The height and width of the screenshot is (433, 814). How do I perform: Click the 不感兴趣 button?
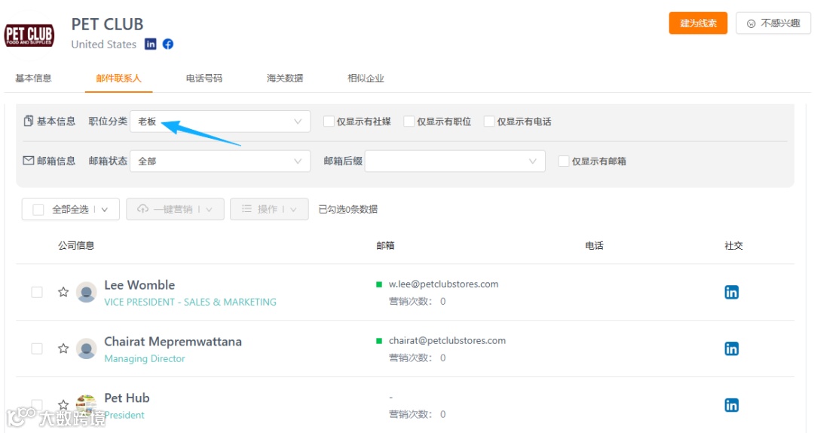tap(773, 23)
